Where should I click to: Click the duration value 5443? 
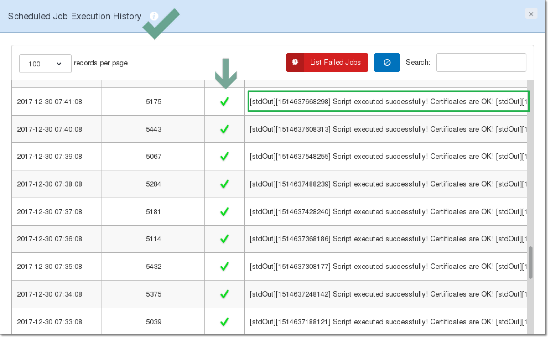point(154,129)
